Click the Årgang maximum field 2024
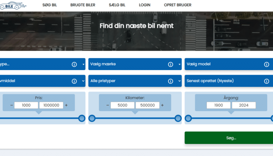The width and height of the screenshot is (273, 156). [x=244, y=105]
